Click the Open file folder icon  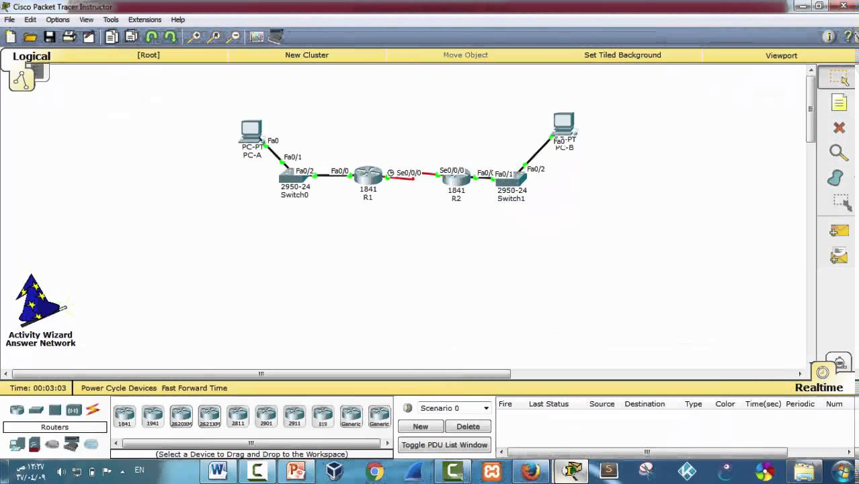pos(30,37)
